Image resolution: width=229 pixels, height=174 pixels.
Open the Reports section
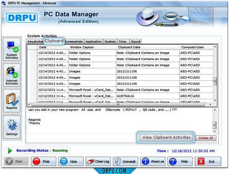pyautogui.click(x=12, y=101)
